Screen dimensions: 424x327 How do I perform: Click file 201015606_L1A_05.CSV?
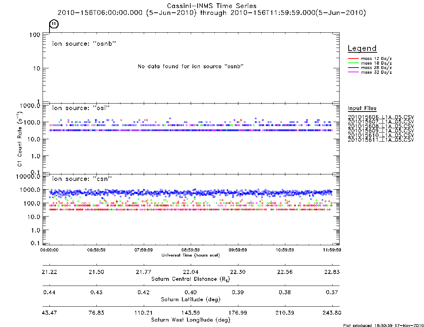coord(381,117)
